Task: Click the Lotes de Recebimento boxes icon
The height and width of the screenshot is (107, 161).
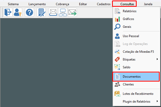Action: pyautogui.click(x=117, y=94)
